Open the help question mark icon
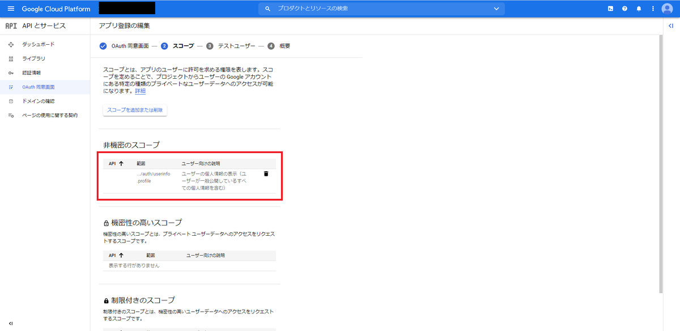 [624, 9]
